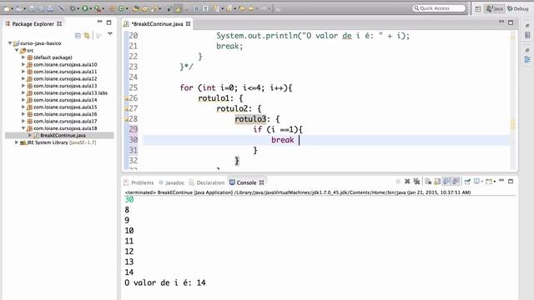Click Remove Launch X in Console
The image size is (534, 300).
coord(407,182)
